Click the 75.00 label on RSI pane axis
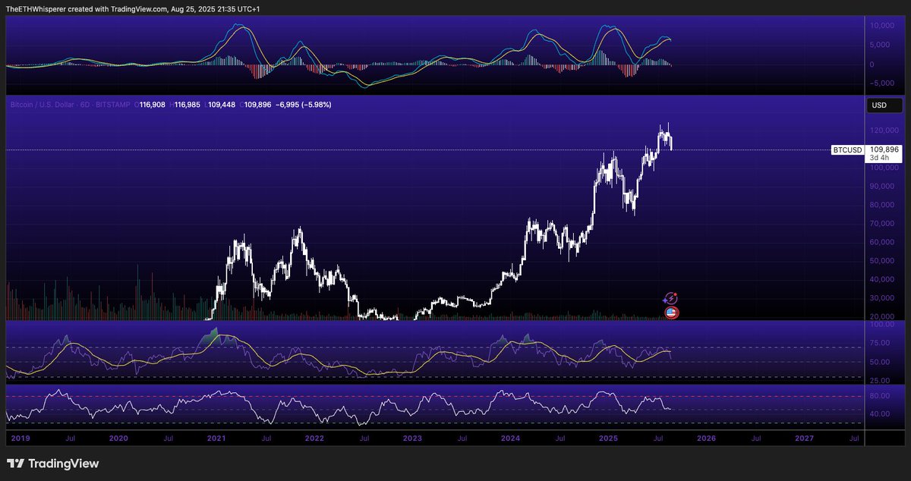 tap(881, 343)
